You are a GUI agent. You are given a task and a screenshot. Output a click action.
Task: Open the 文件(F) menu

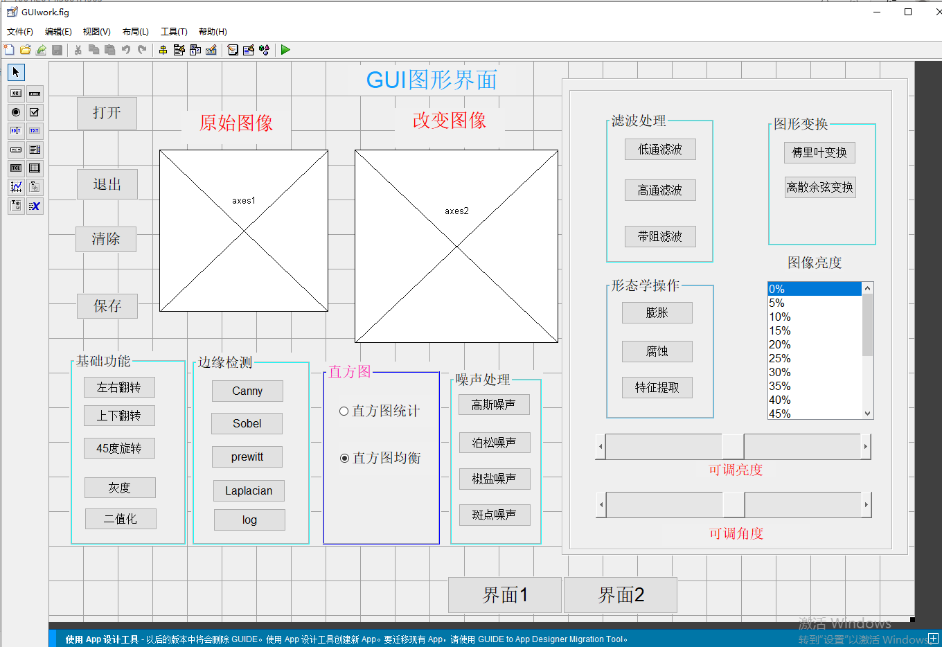19,31
